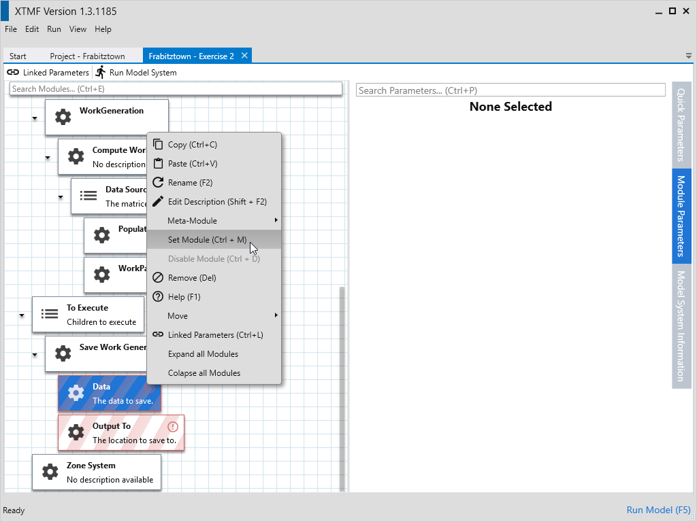This screenshot has height=522, width=697.
Task: Click the Remove prohibited-circle icon
Action: click(x=158, y=277)
